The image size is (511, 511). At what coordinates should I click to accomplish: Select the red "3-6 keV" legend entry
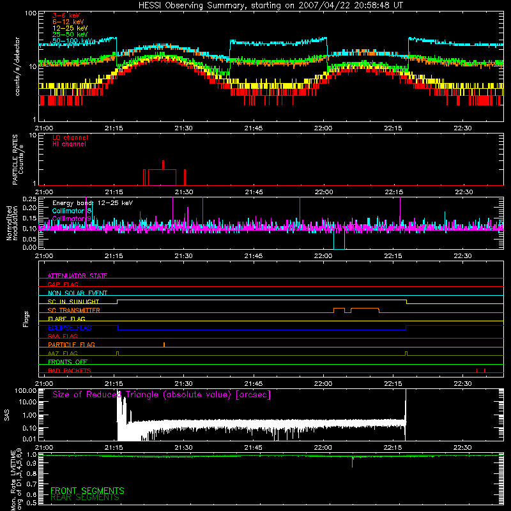pyautogui.click(x=66, y=15)
